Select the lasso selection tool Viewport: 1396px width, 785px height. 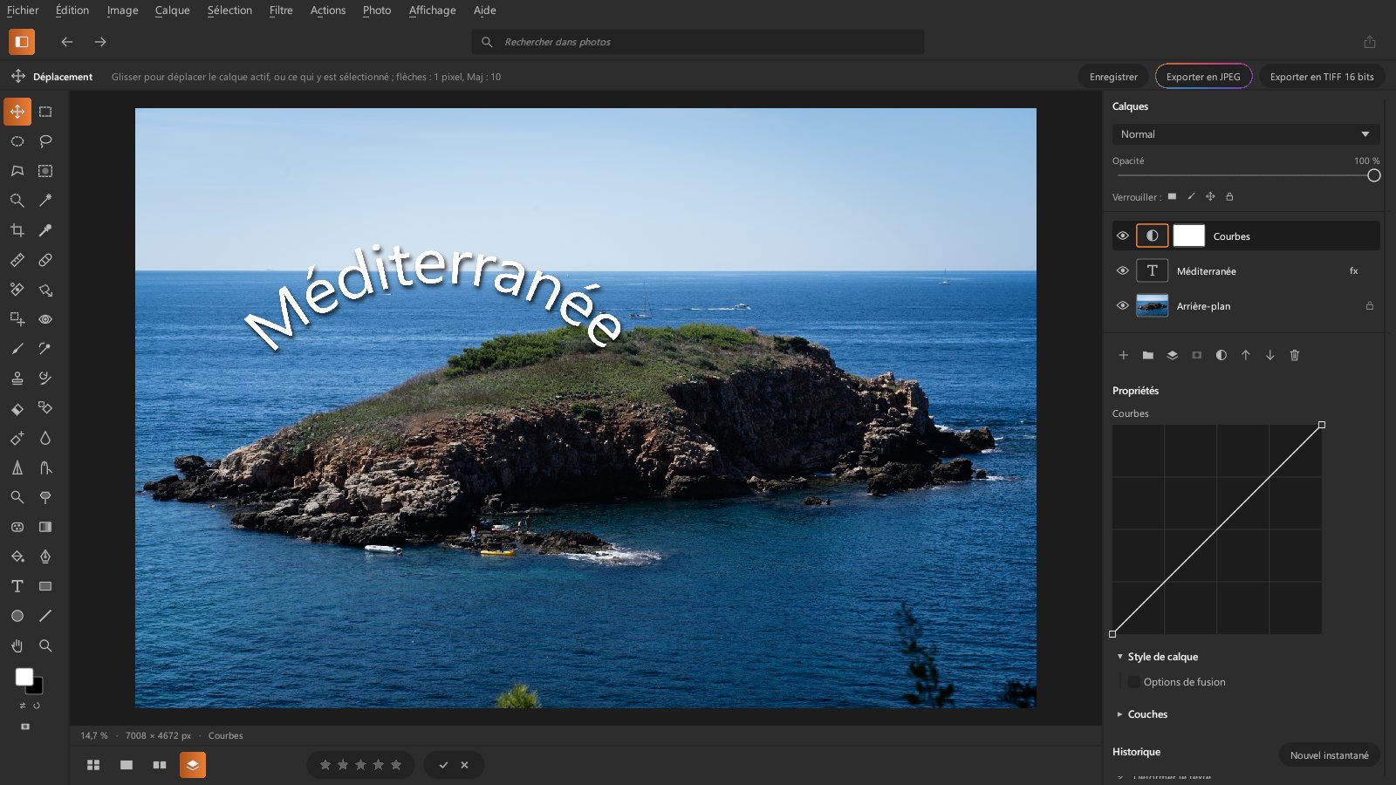(45, 141)
